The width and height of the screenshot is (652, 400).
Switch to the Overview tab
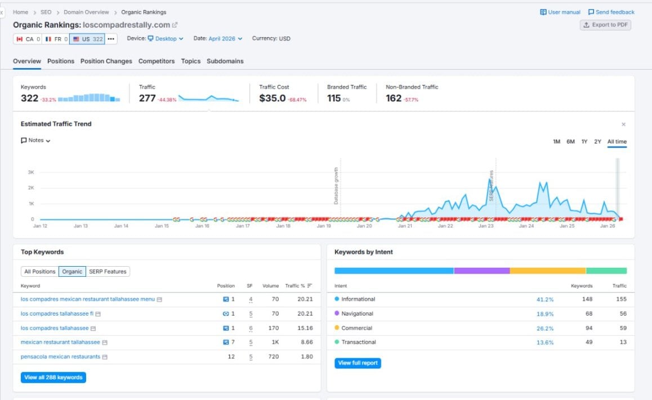click(x=27, y=61)
